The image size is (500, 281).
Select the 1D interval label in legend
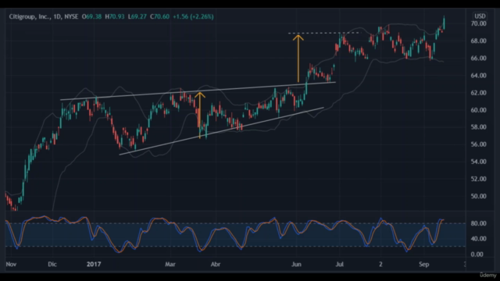tap(57, 16)
